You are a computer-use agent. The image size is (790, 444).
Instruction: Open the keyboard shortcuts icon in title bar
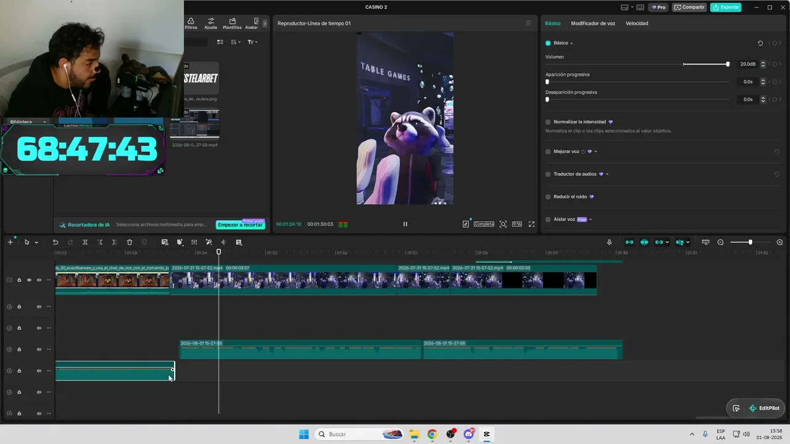640,7
